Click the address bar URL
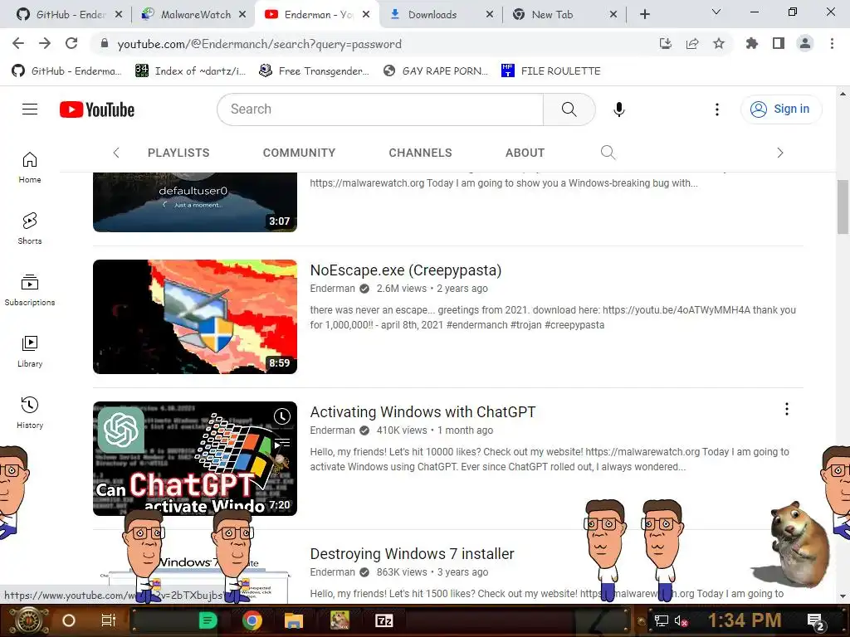 (x=259, y=44)
